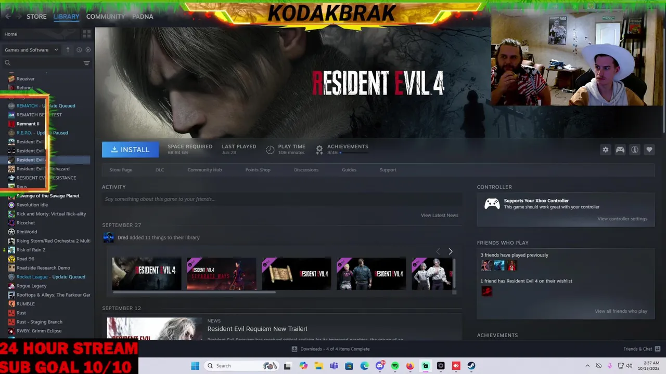Select Revenge of the Savage Planet

pyautogui.click(x=48, y=196)
